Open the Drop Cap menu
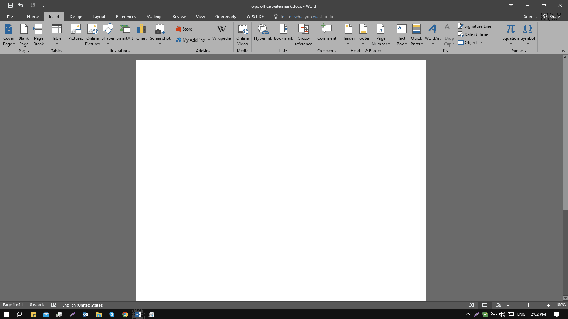 (x=449, y=35)
